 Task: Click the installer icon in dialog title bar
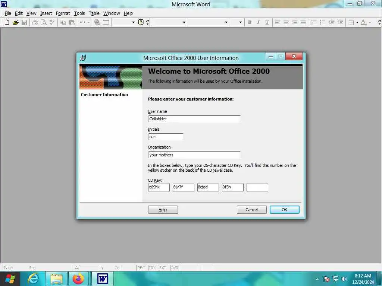pos(83,58)
